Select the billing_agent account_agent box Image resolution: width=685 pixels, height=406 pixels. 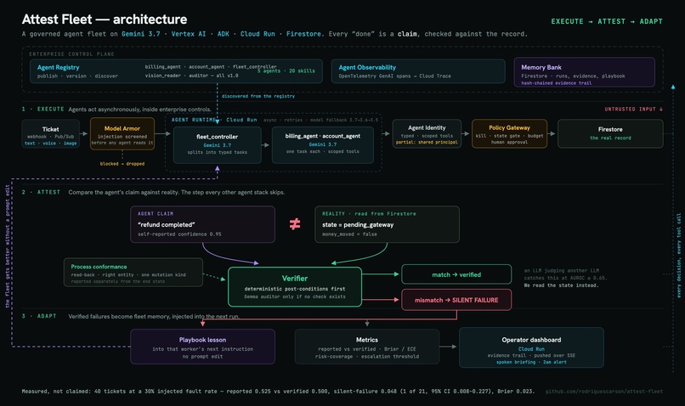pyautogui.click(x=322, y=145)
